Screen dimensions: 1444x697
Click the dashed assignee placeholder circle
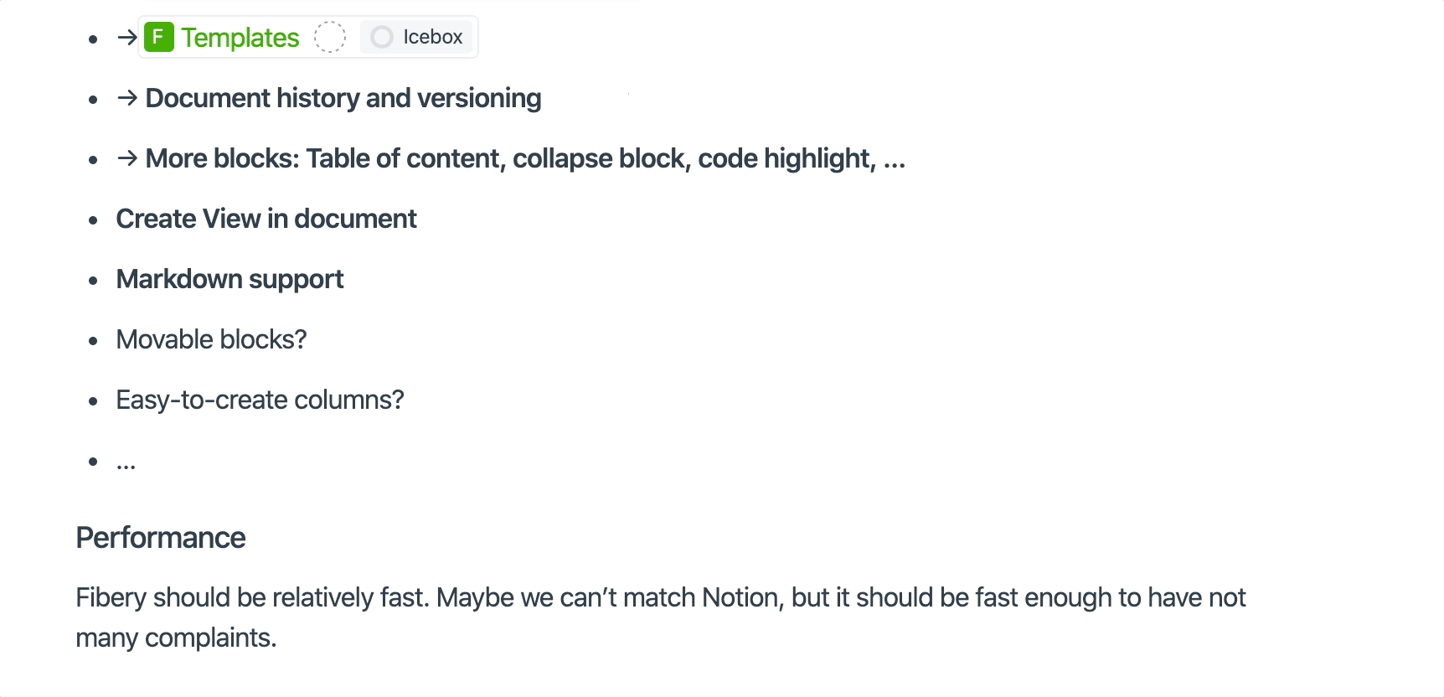pos(330,37)
